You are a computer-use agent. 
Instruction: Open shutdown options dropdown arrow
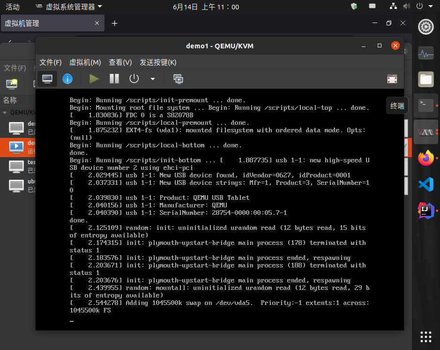click(153, 79)
